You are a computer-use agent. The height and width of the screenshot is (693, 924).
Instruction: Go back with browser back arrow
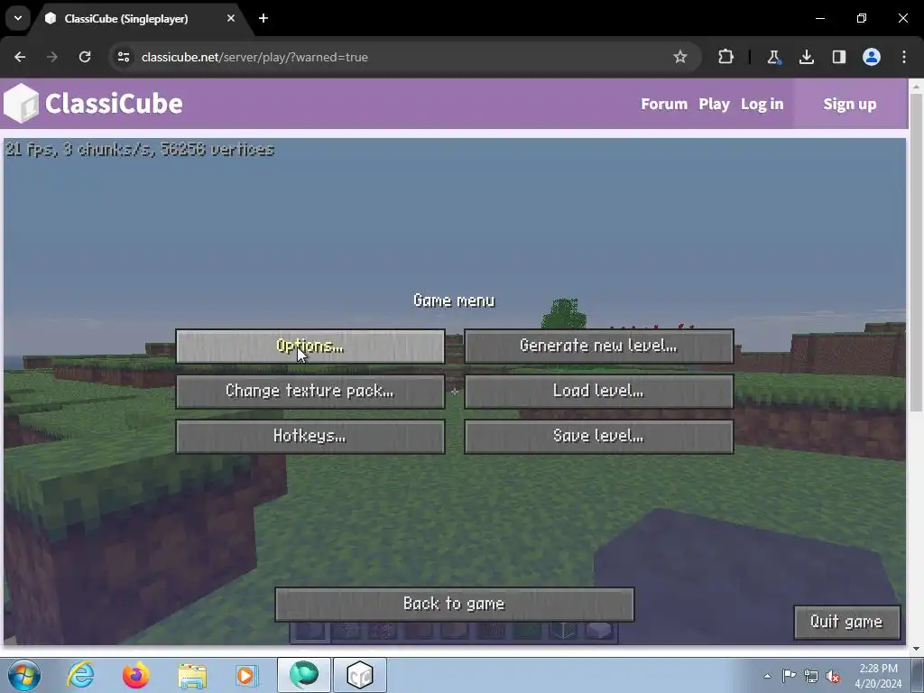[x=20, y=57]
